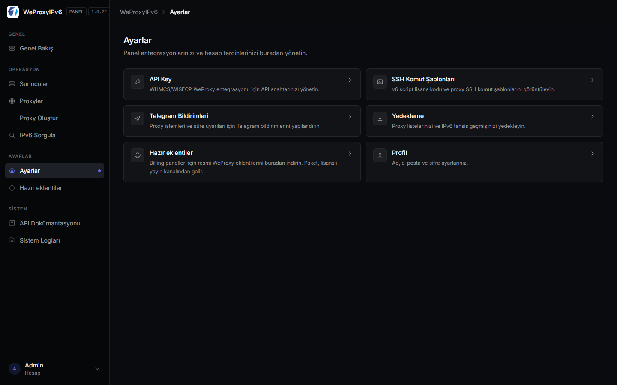
Task: Expand the Admin account menu chevron
Action: click(x=97, y=369)
